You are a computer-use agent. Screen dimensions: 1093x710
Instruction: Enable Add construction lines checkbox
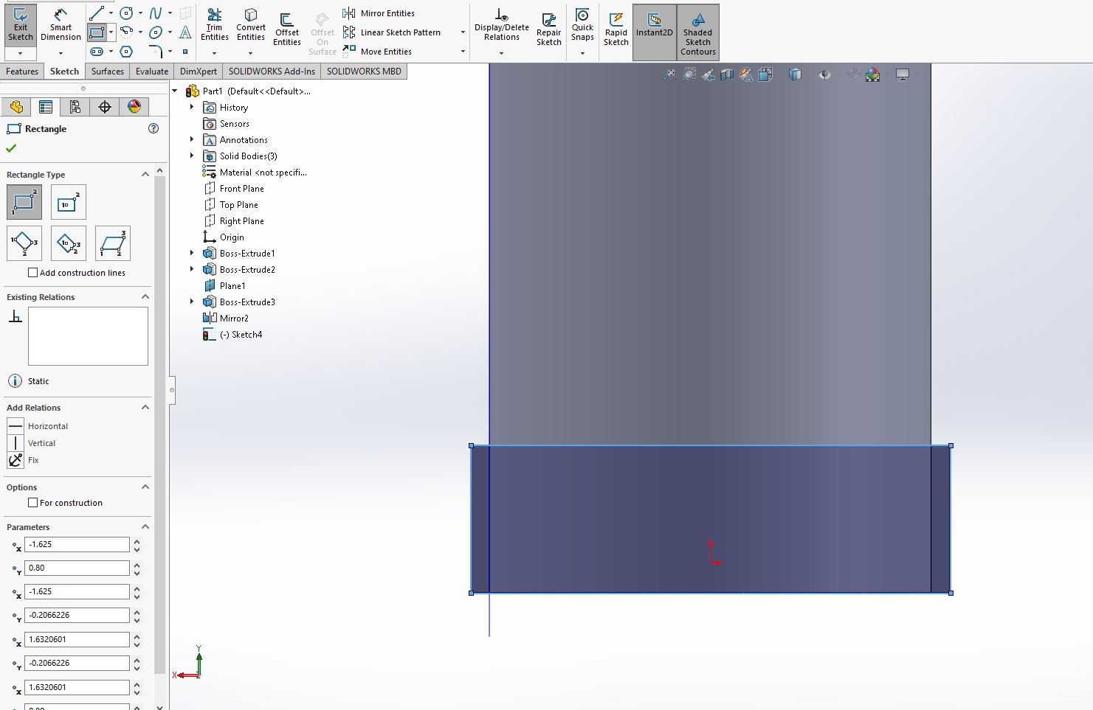(32, 273)
